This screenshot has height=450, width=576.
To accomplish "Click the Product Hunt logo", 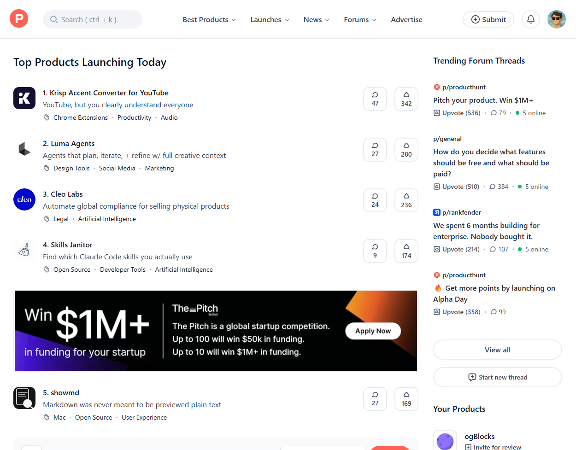I will pos(18,19).
